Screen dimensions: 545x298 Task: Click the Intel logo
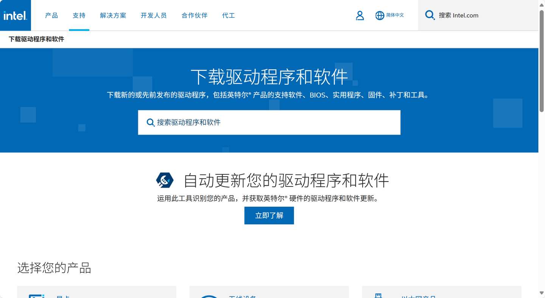click(x=16, y=16)
